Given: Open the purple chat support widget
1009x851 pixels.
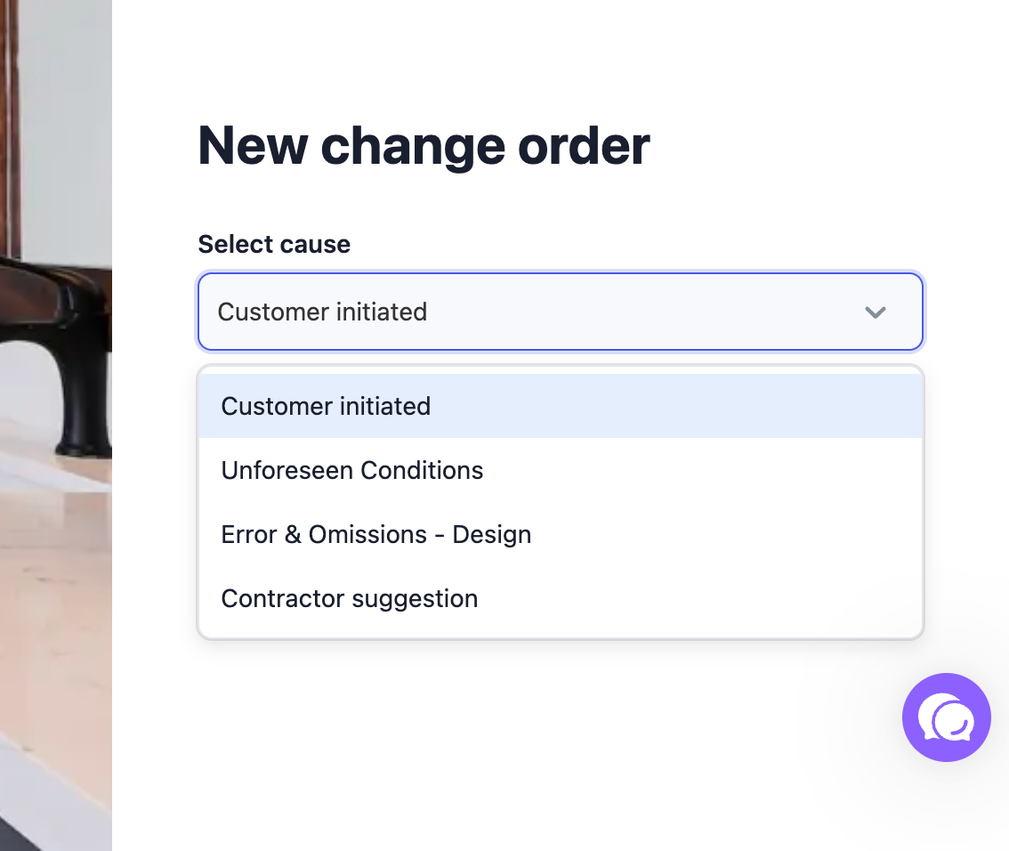Looking at the screenshot, I should [946, 717].
